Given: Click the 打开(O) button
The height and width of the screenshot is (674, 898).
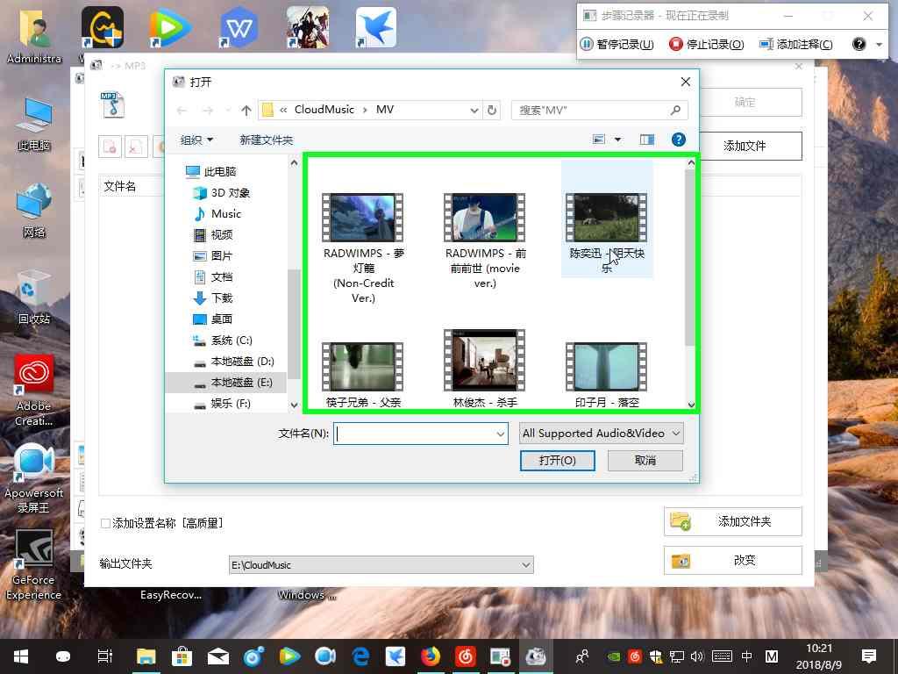Looking at the screenshot, I should [x=557, y=460].
